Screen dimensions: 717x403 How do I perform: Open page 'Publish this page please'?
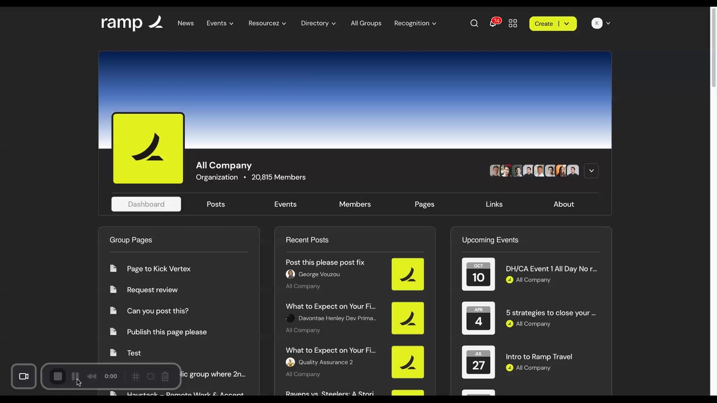[x=166, y=332]
